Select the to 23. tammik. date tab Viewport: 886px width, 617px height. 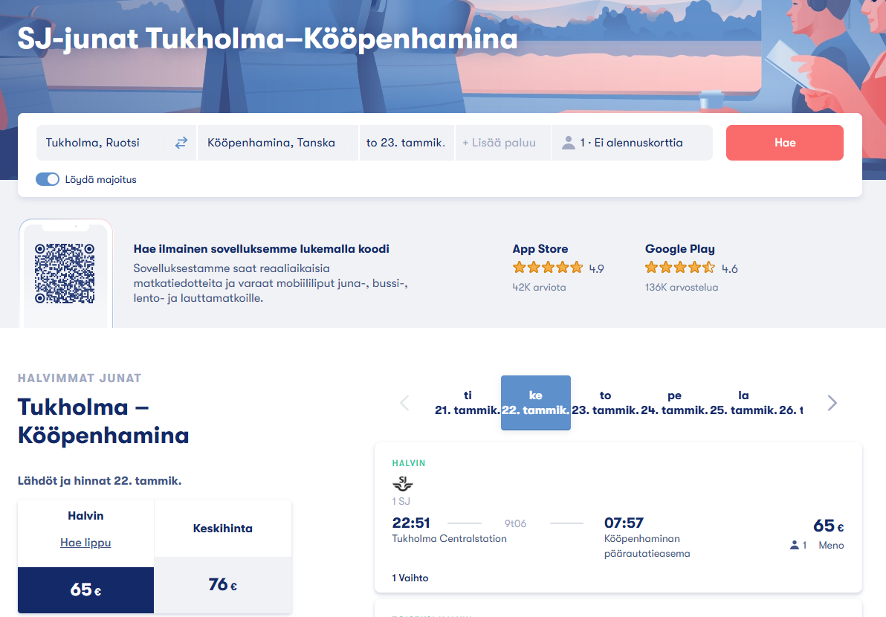tap(605, 403)
